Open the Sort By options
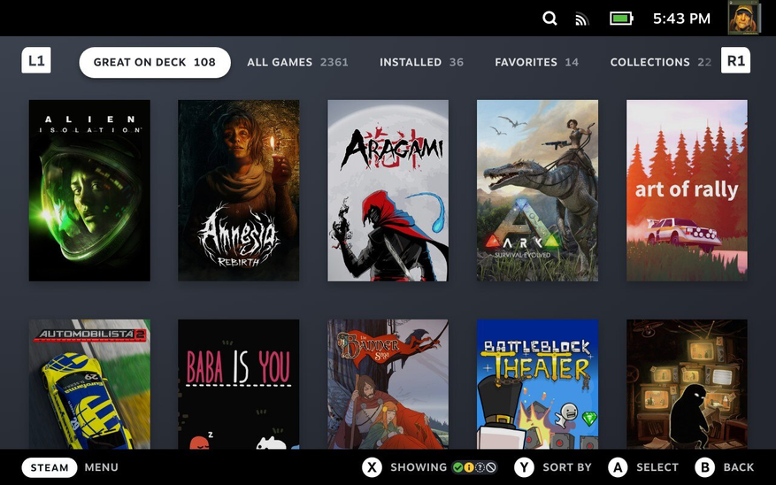 tap(566, 467)
